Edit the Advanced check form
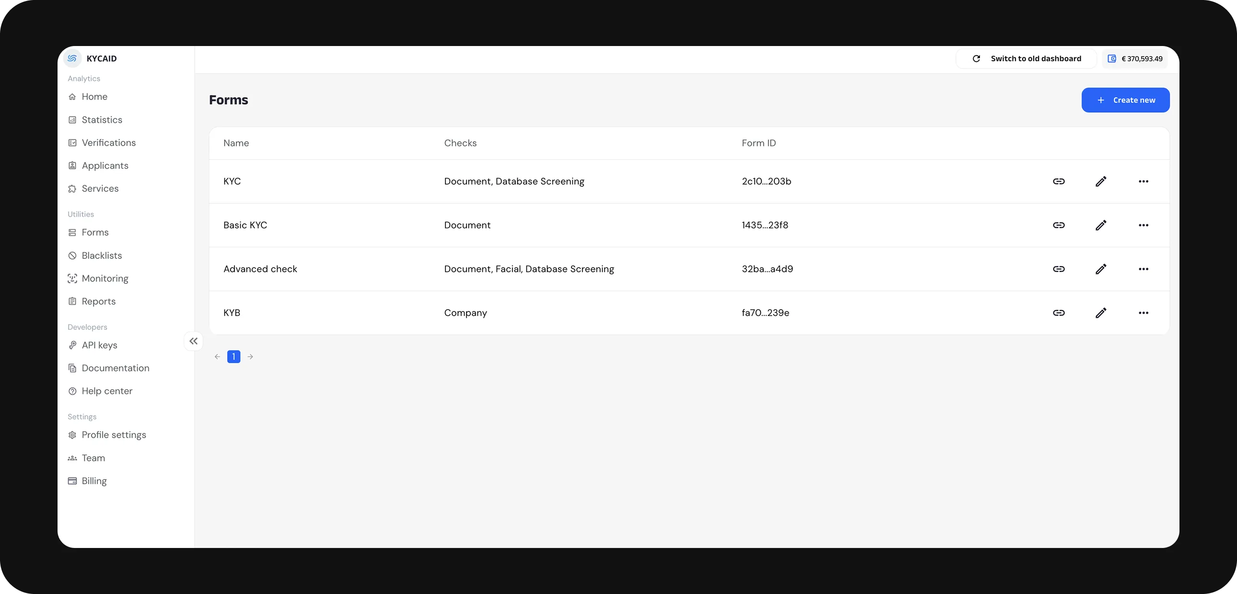The width and height of the screenshot is (1237, 594). [x=1102, y=269]
